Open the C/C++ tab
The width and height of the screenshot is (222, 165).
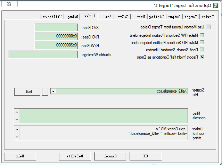123,17
